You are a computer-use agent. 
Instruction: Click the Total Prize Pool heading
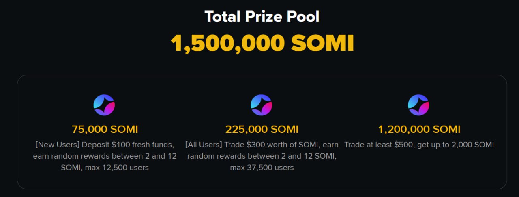tap(262, 17)
